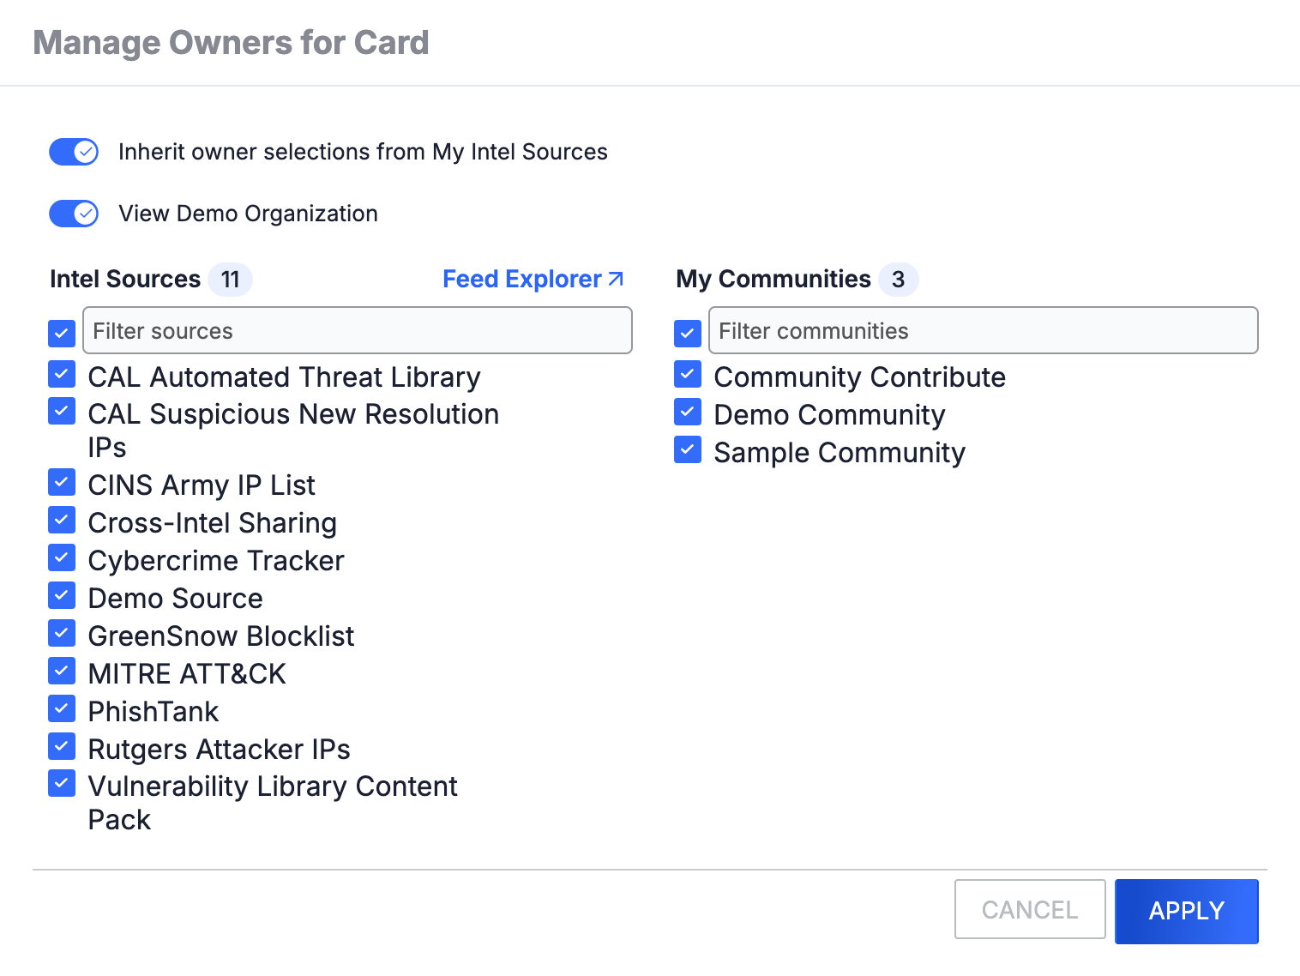Deselect the GreenSnow Blocklist checkbox
Viewport: 1300px width, 976px height.
[x=62, y=633]
